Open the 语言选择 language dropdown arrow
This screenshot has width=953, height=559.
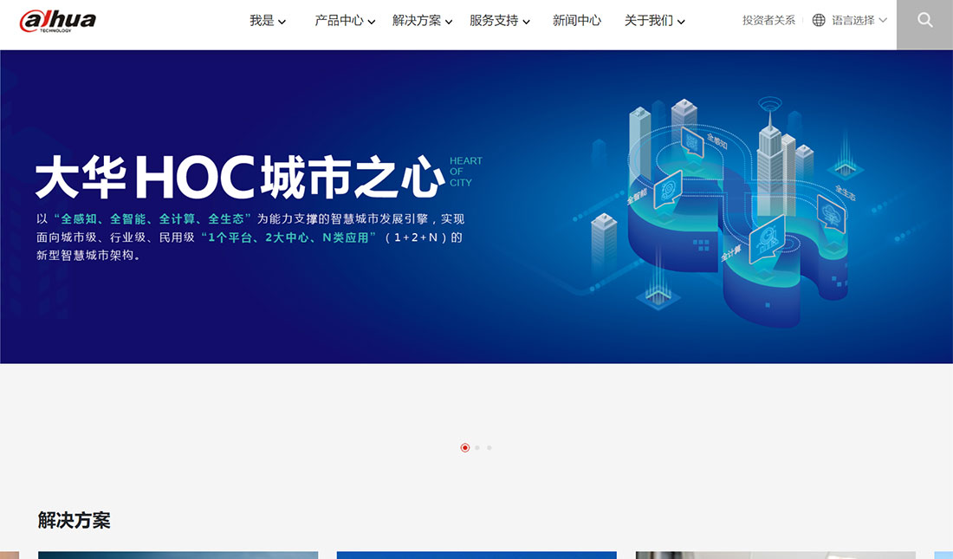coord(883,20)
